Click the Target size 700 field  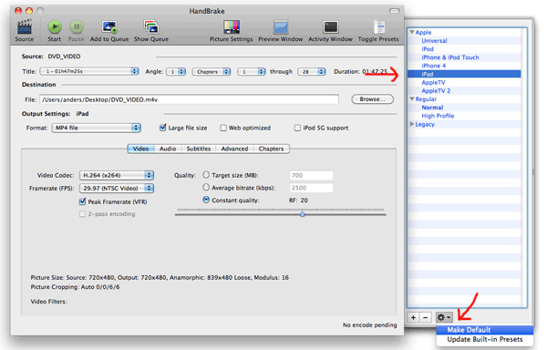[311, 175]
